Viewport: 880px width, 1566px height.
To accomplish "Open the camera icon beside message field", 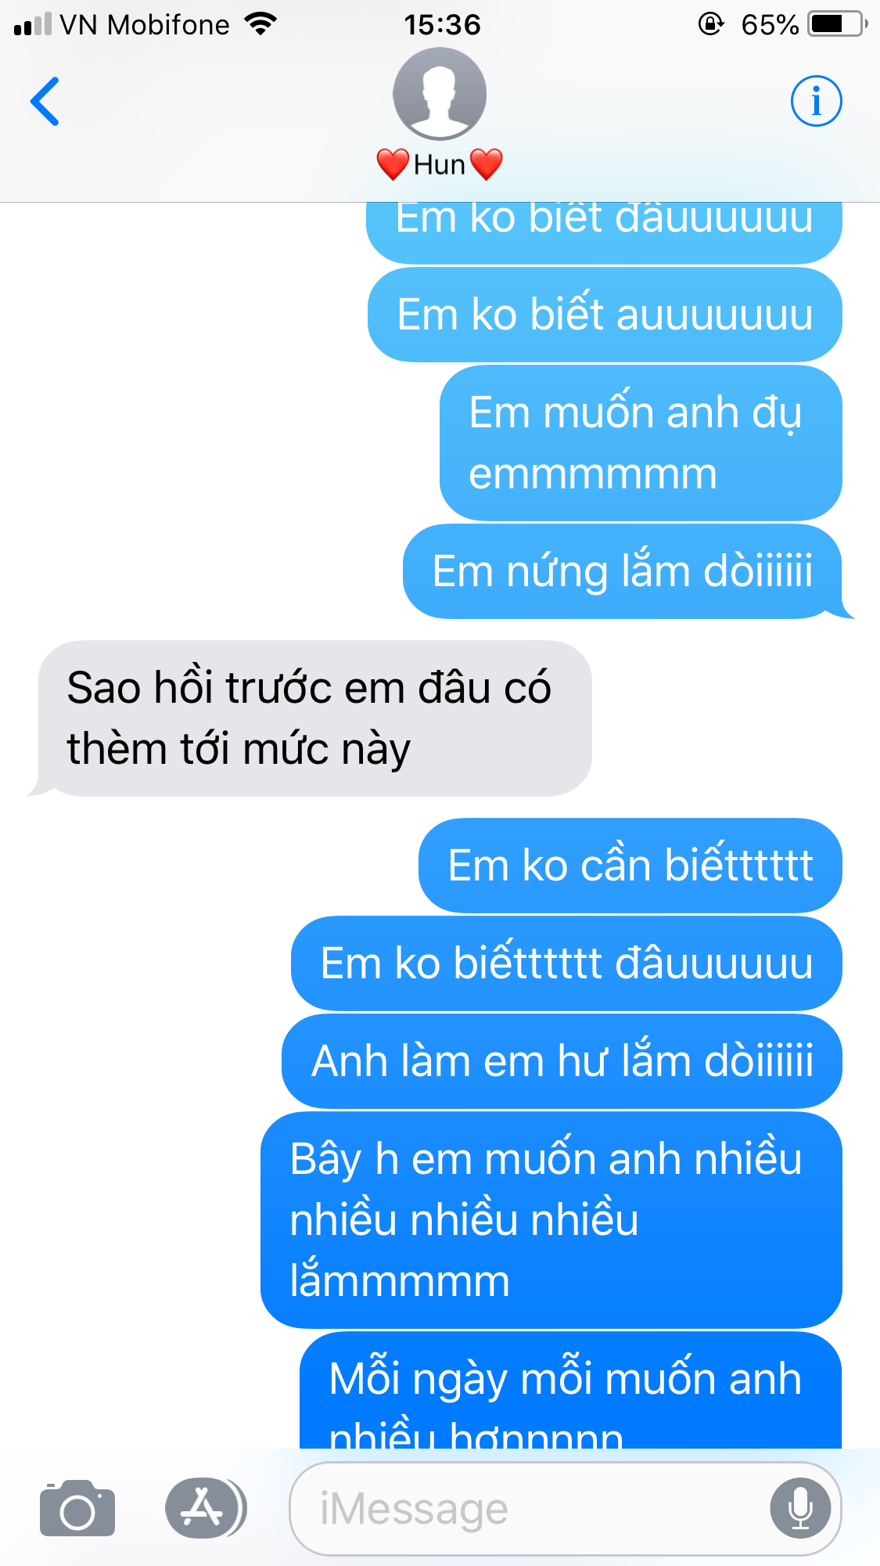I will (x=77, y=1508).
